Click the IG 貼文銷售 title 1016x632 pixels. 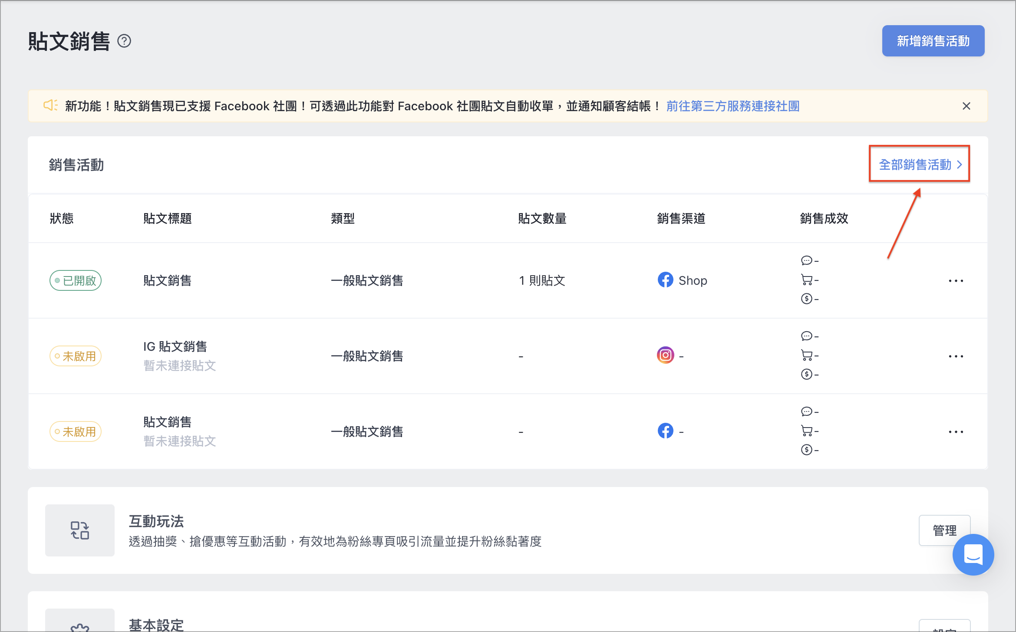[175, 346]
